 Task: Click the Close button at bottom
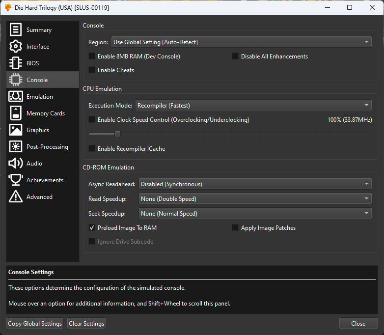(x=358, y=324)
